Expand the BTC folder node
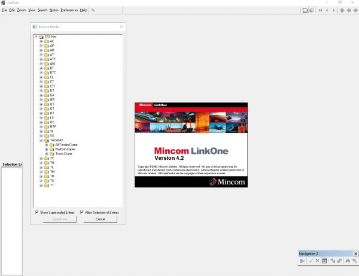 click(41, 73)
